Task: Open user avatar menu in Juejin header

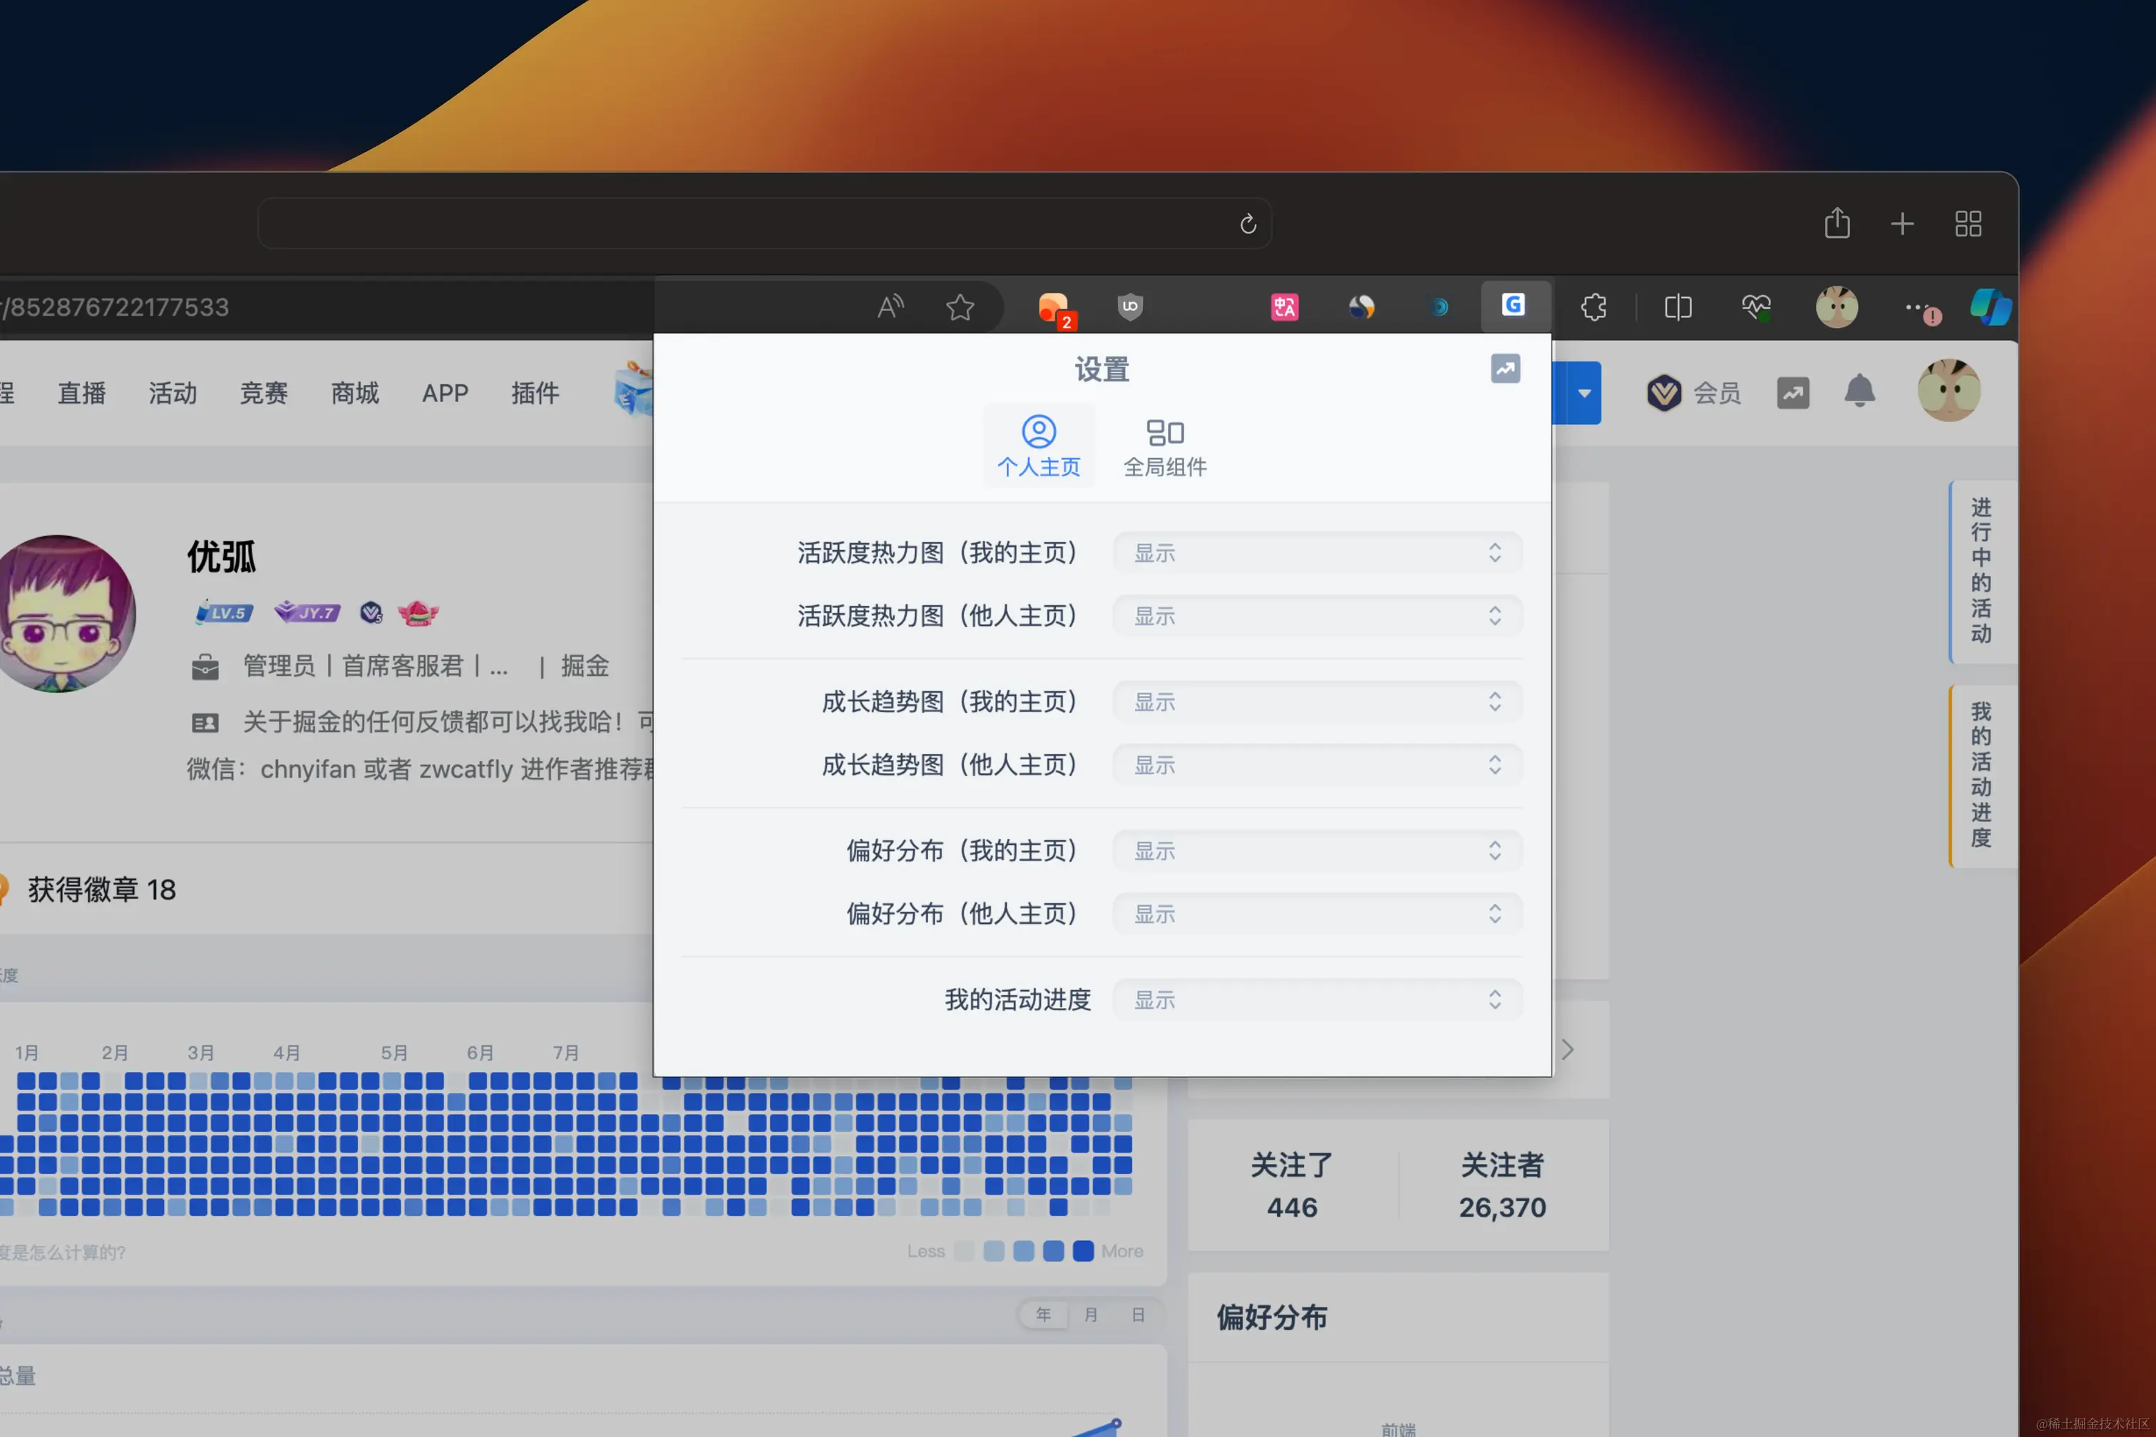Action: click(1949, 391)
